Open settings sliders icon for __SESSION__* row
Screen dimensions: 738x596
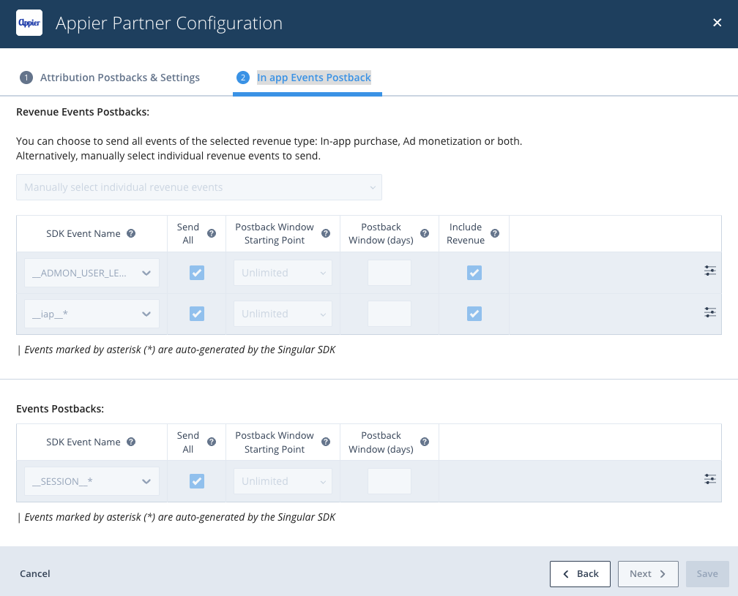[x=709, y=479]
